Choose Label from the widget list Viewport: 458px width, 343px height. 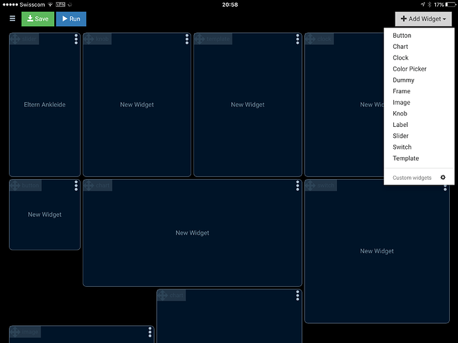coord(400,125)
